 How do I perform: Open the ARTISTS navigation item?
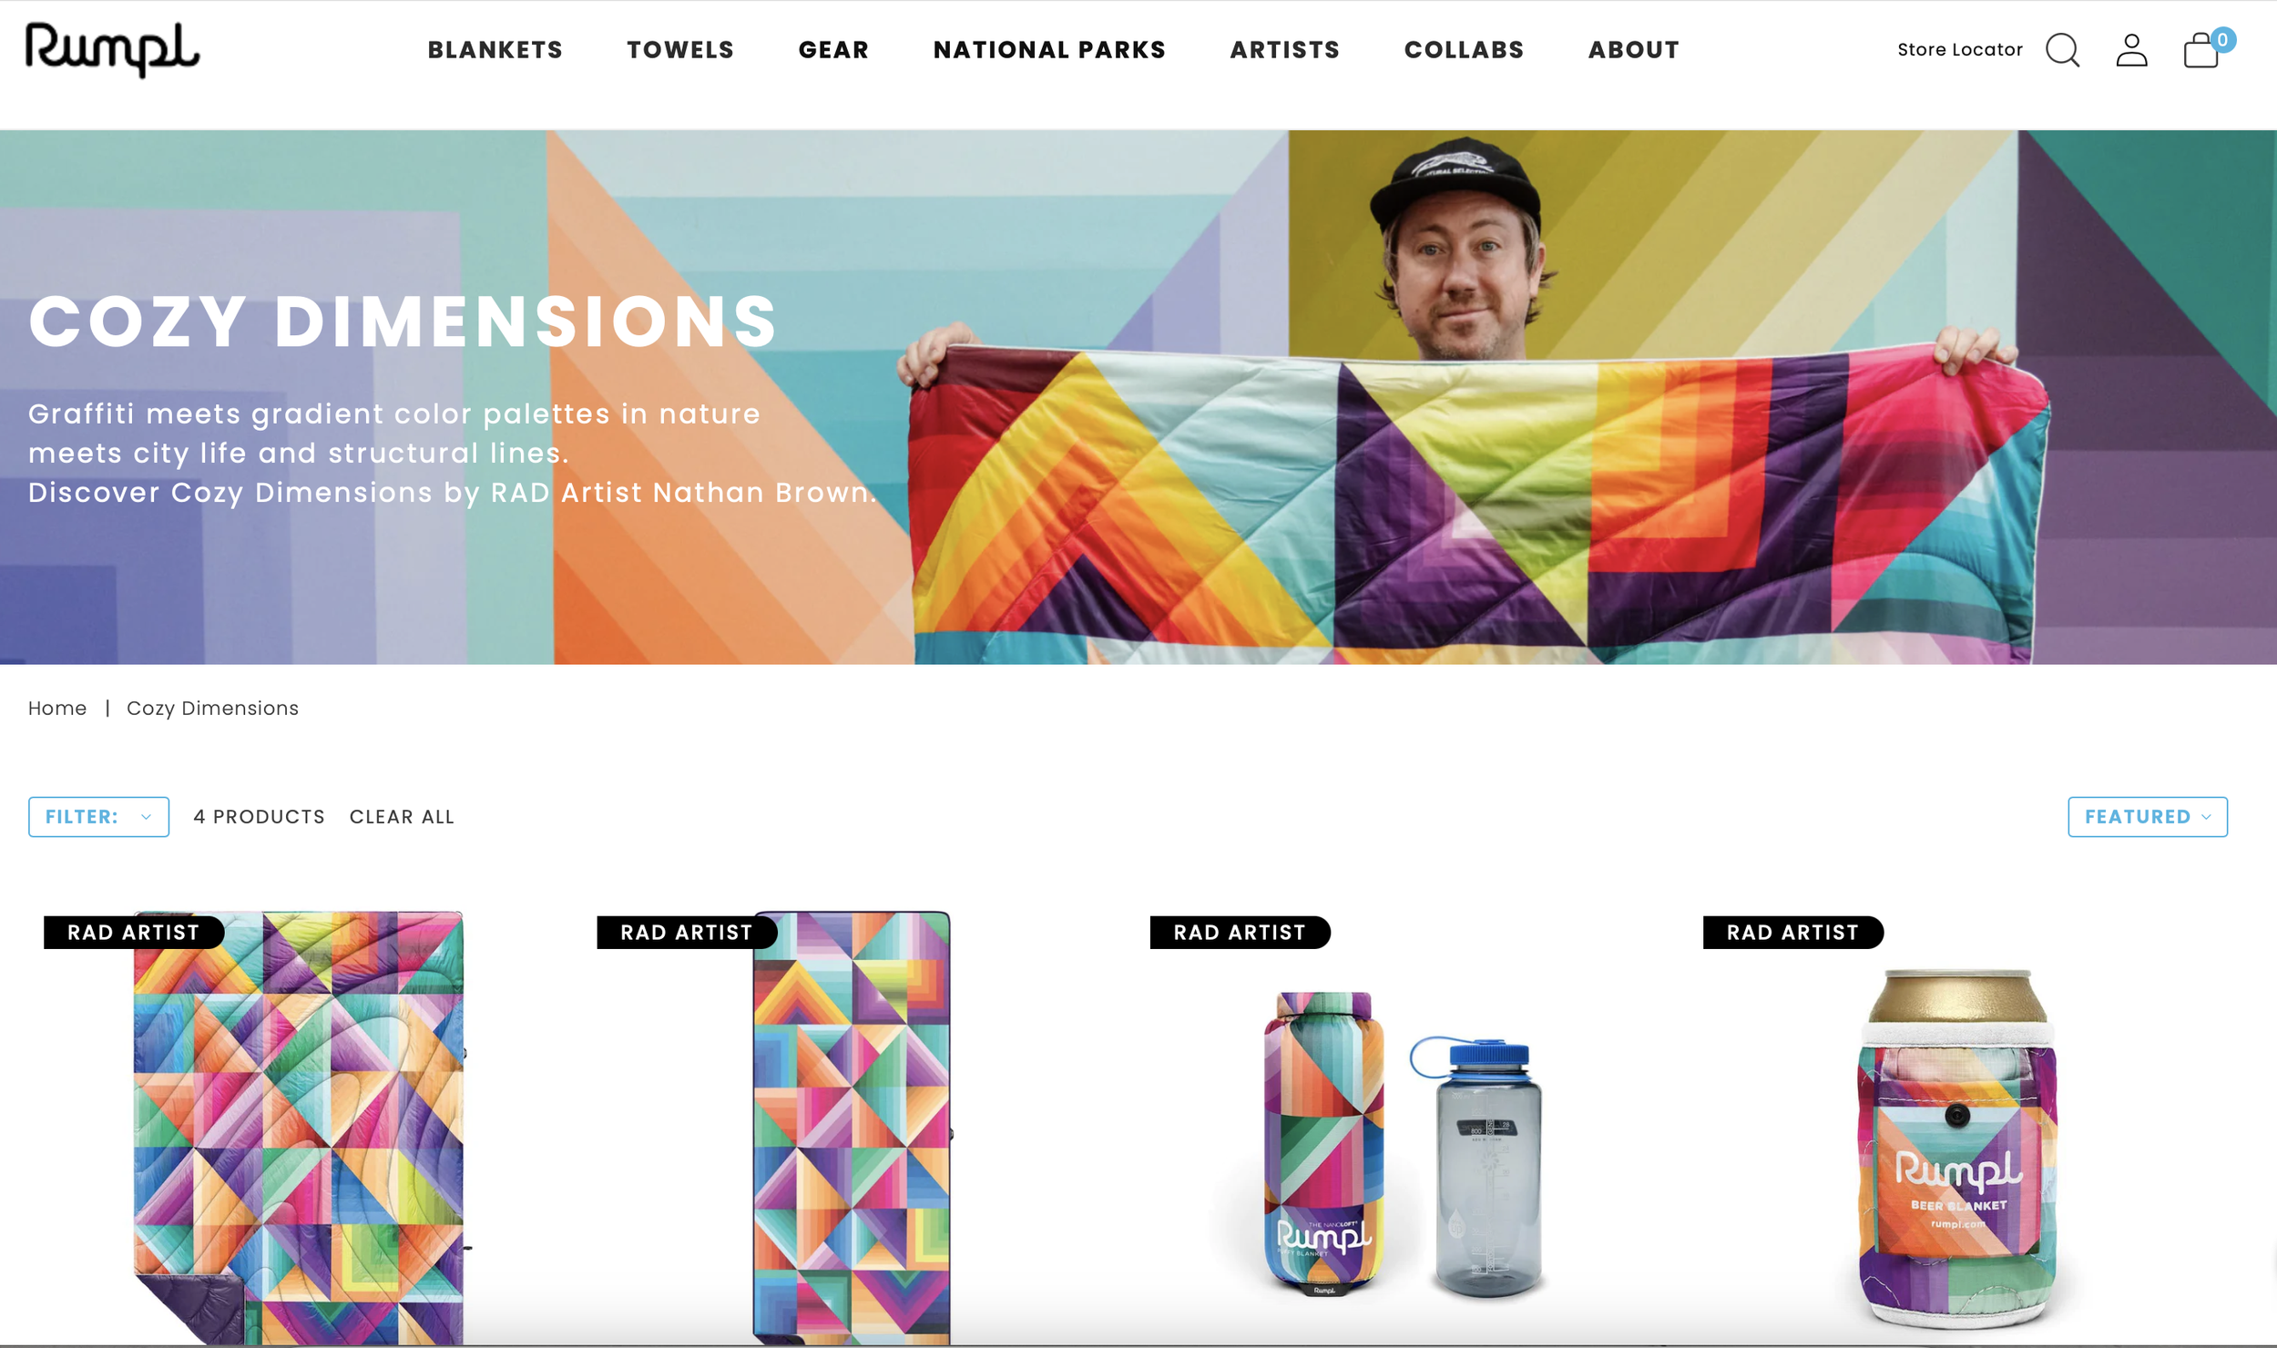1285,50
